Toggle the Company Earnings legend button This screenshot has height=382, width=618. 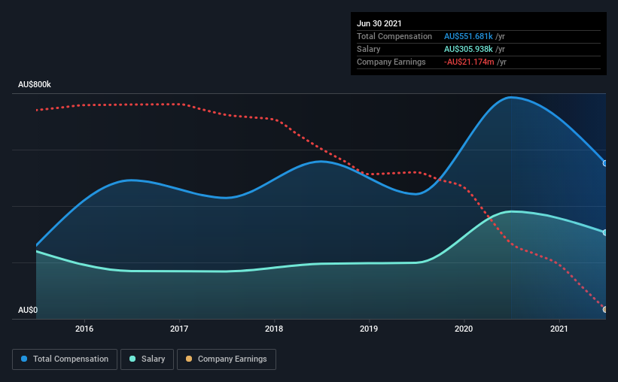click(227, 359)
